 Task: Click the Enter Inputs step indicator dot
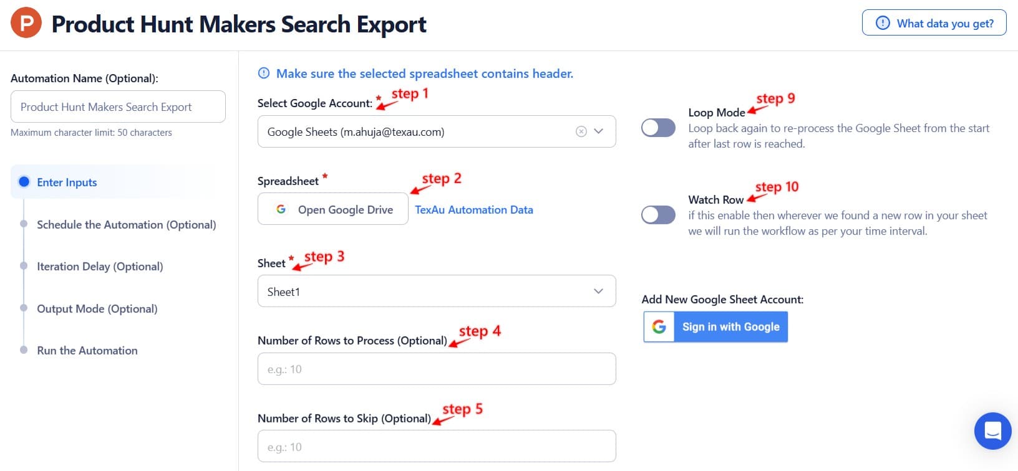[x=24, y=182]
